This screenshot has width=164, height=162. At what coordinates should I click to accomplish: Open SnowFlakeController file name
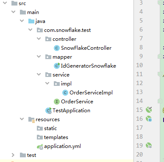(x=86, y=48)
